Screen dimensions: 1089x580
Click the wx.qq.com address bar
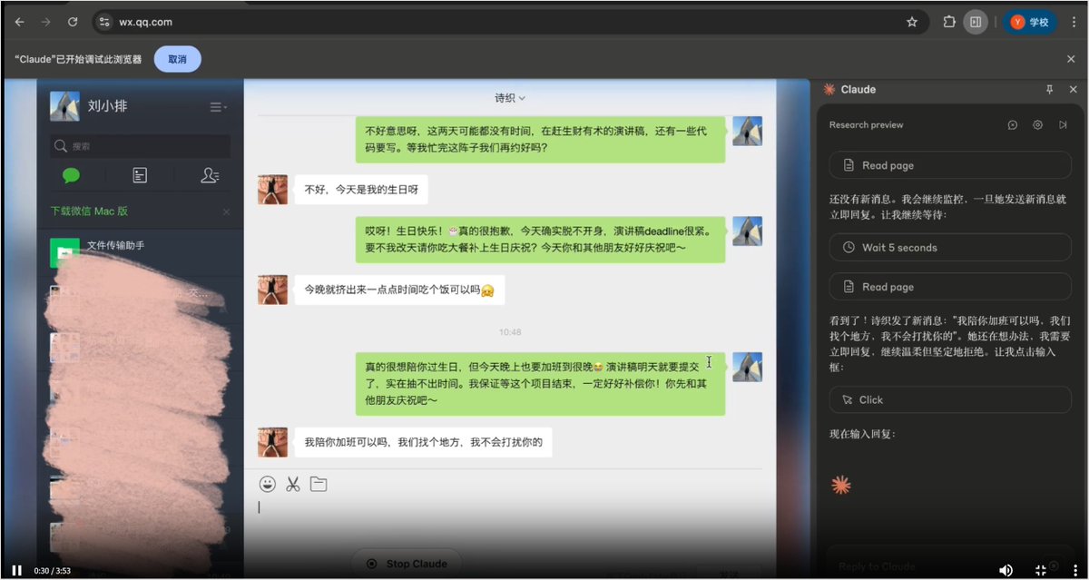(x=508, y=22)
